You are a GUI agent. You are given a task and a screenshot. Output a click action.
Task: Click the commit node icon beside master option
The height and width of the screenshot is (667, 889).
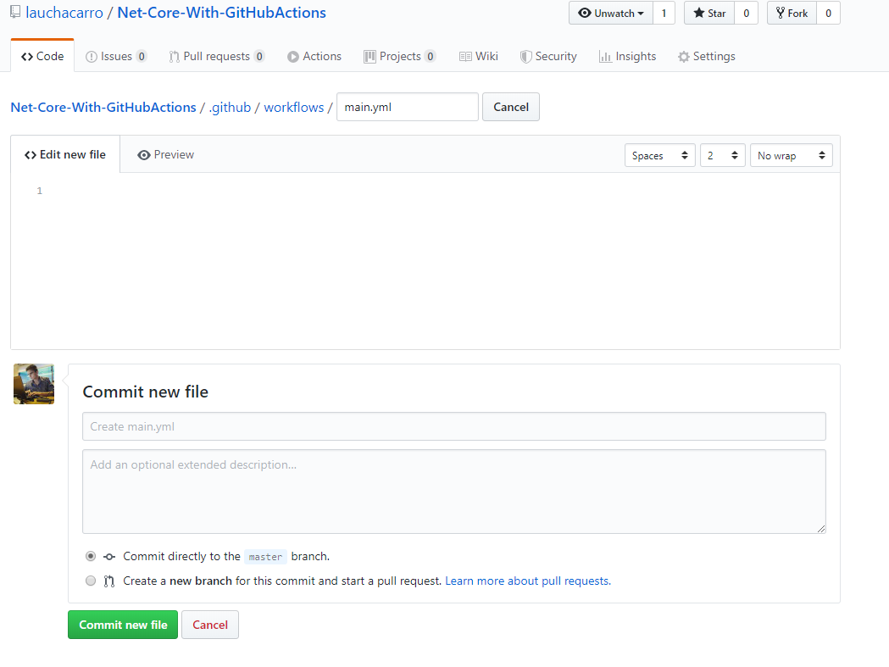(109, 557)
